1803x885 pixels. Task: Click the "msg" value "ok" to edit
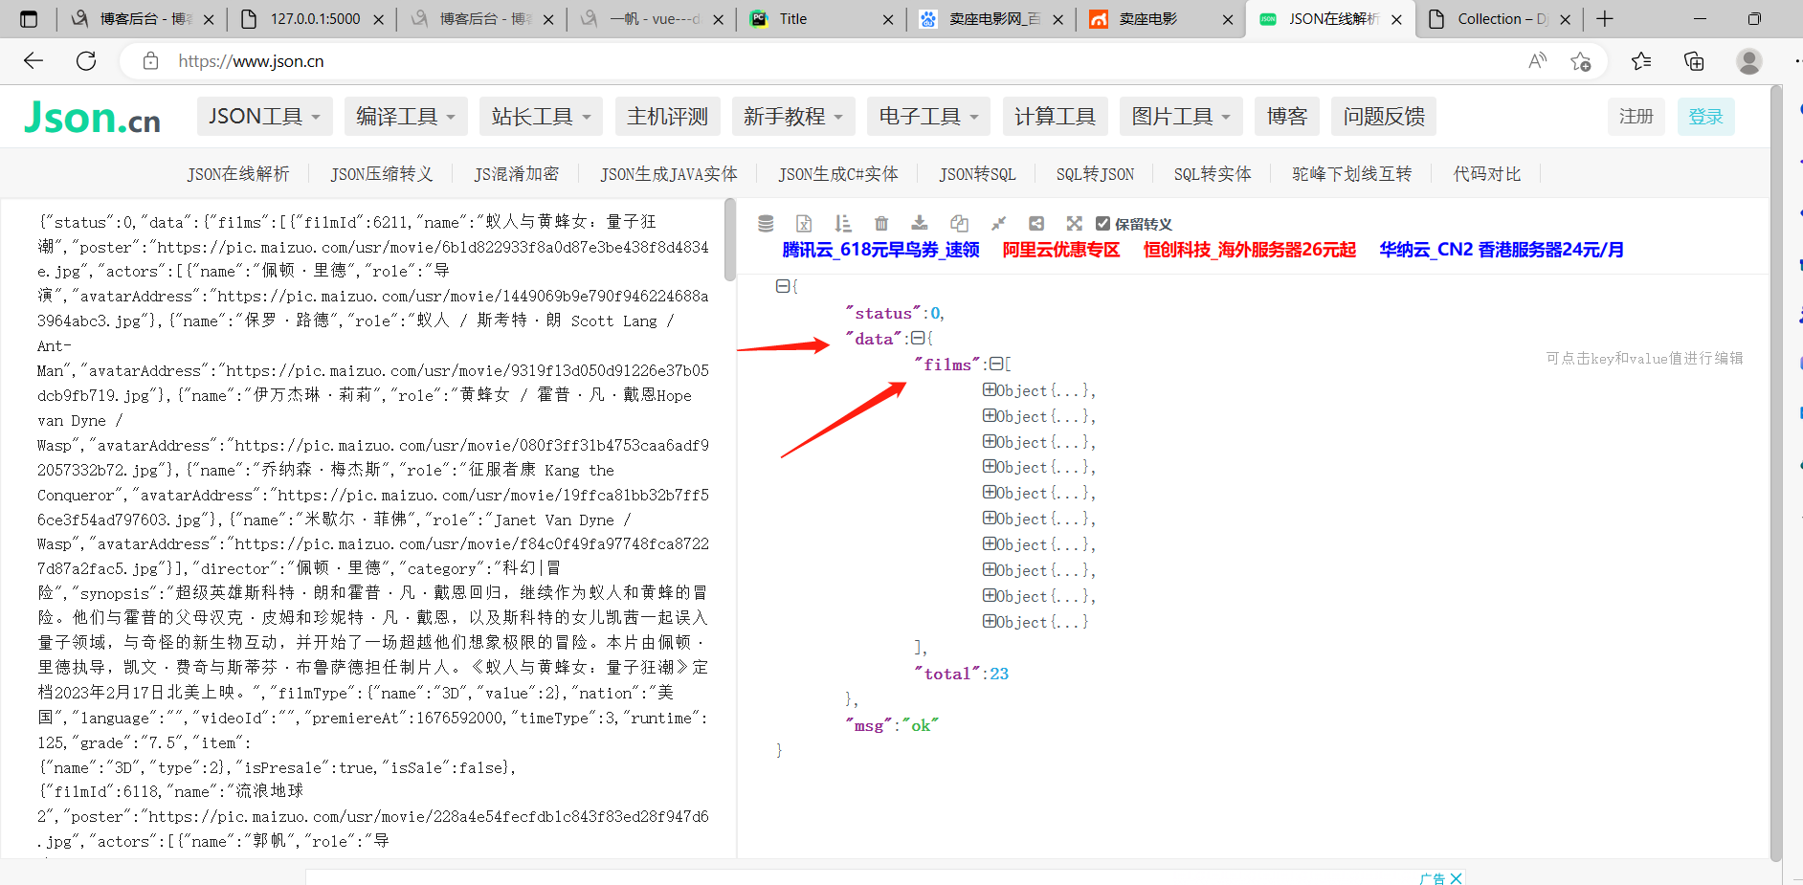click(921, 725)
